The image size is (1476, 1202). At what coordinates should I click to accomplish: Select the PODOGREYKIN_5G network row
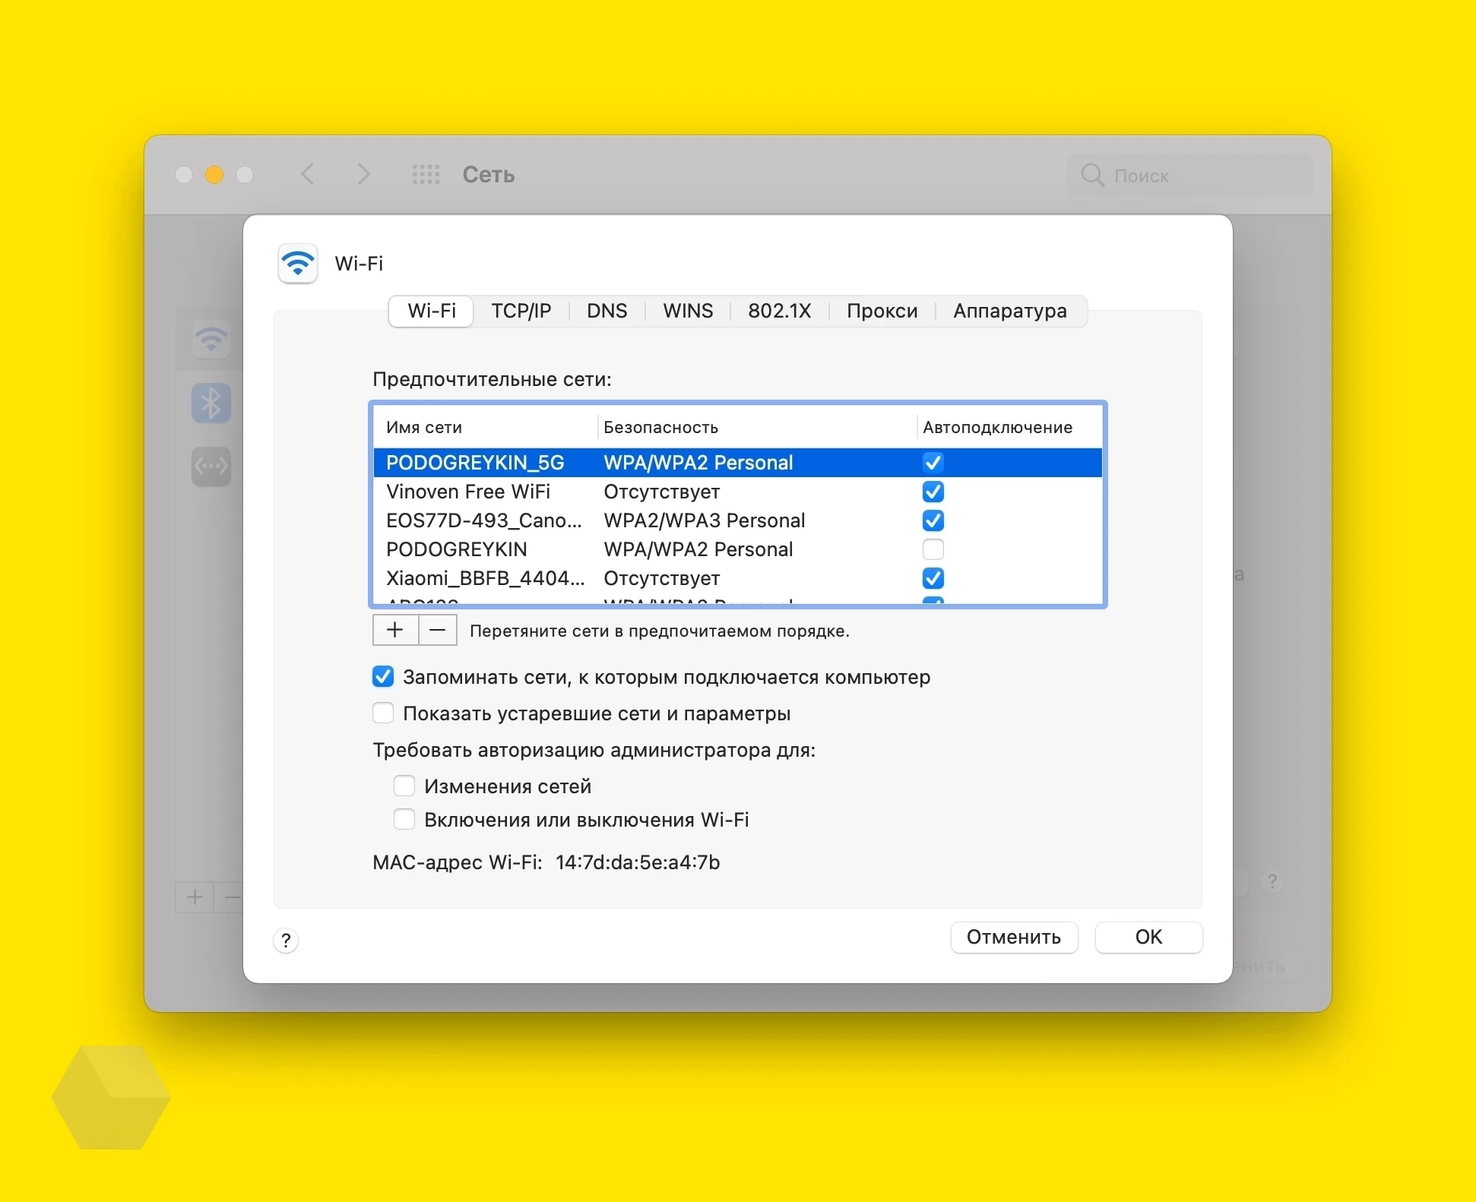[737, 463]
